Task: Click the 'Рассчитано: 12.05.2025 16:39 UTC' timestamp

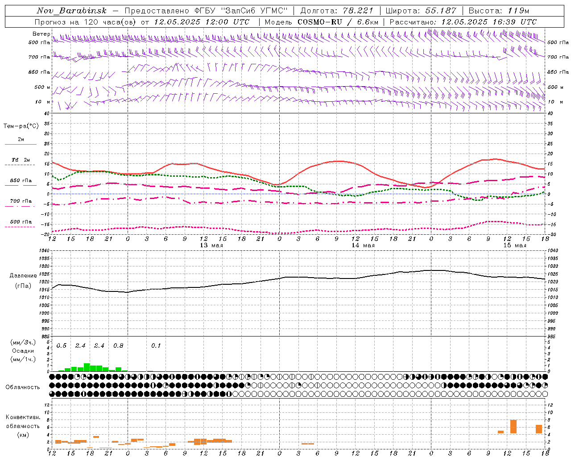Action: click(x=463, y=22)
